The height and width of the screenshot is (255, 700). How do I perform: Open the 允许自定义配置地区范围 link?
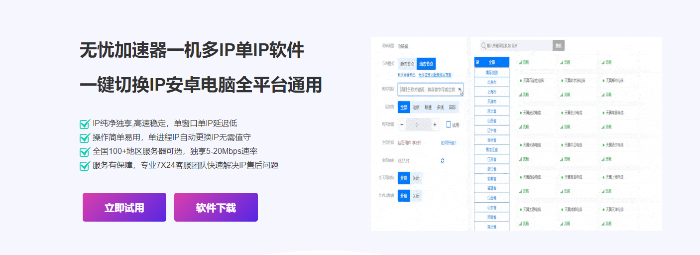tap(435, 75)
